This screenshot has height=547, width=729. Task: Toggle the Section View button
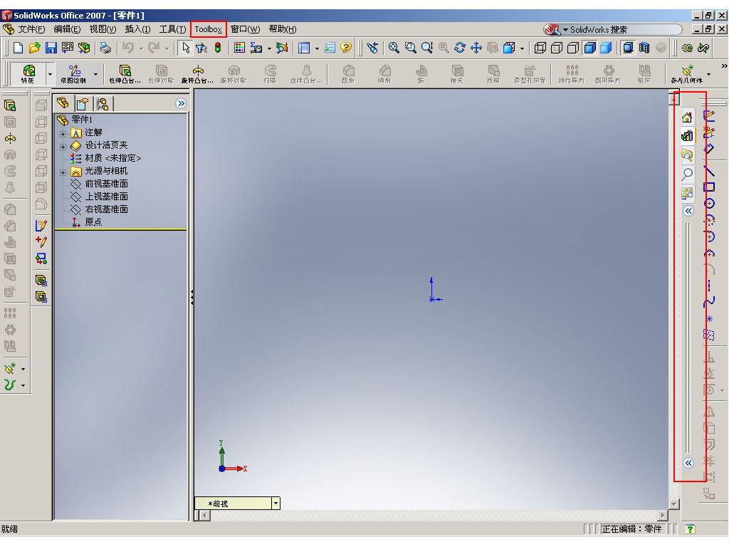pos(644,48)
